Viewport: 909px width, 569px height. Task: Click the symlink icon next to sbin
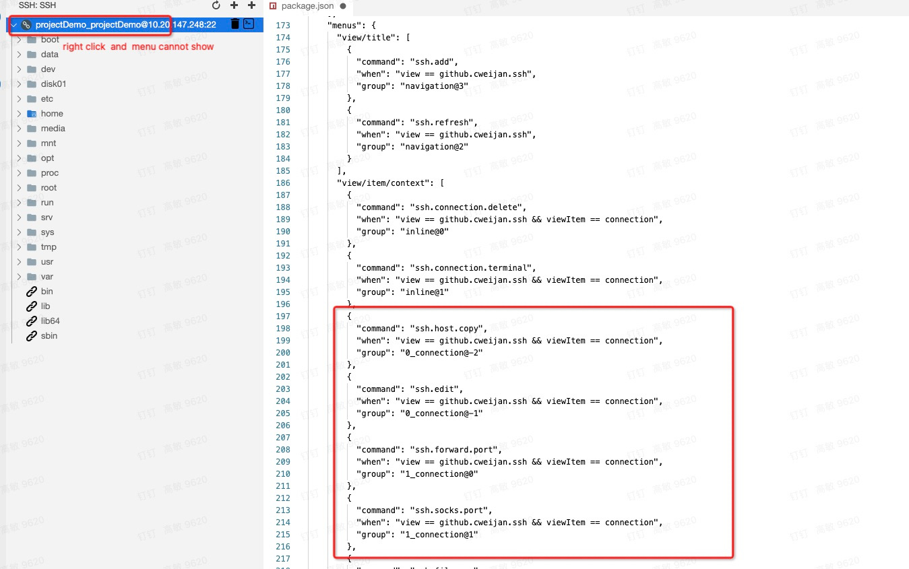(31, 336)
